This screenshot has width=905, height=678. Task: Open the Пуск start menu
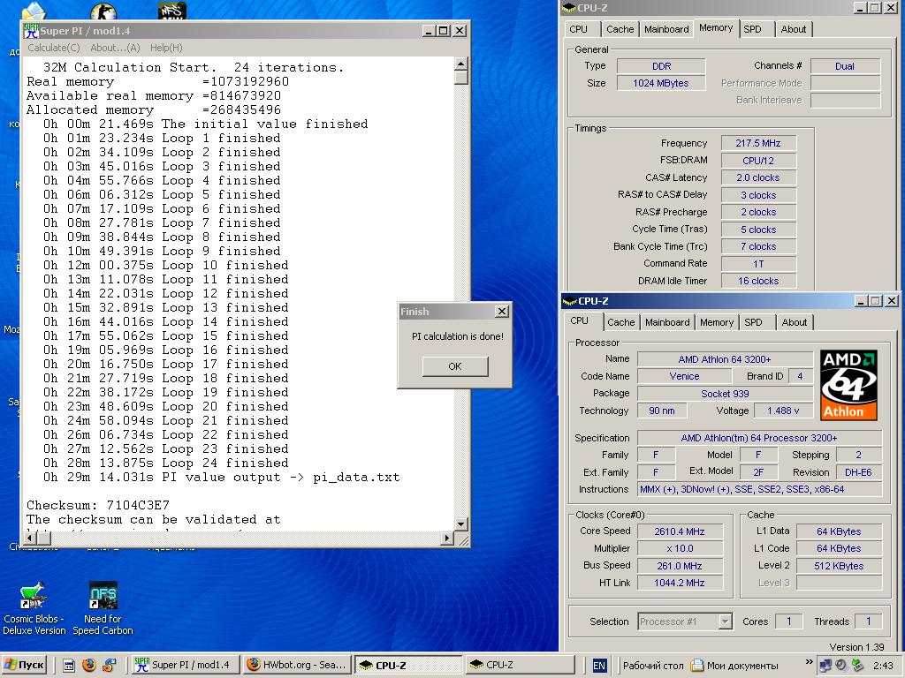tap(23, 665)
